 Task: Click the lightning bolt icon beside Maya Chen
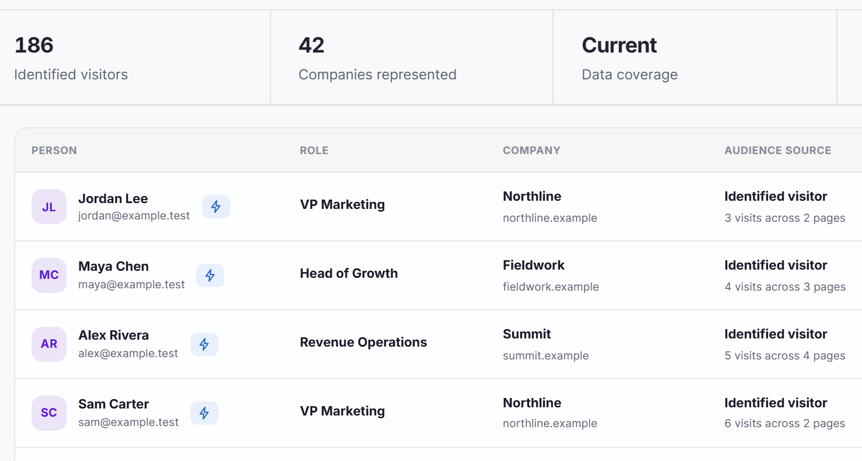click(210, 275)
